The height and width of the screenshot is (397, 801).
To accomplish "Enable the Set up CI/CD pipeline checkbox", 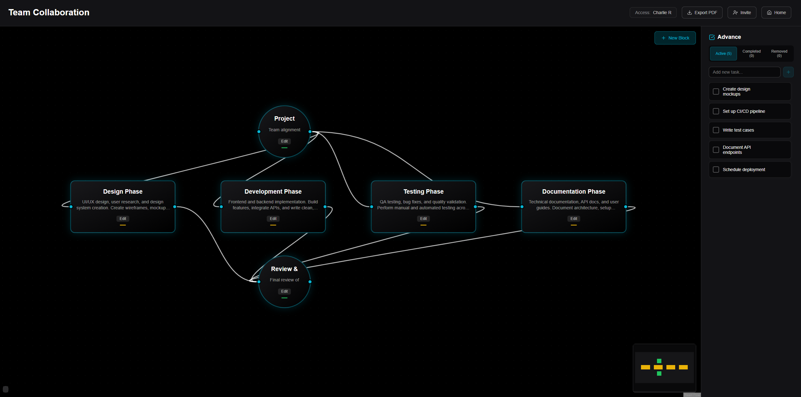I will coord(716,111).
